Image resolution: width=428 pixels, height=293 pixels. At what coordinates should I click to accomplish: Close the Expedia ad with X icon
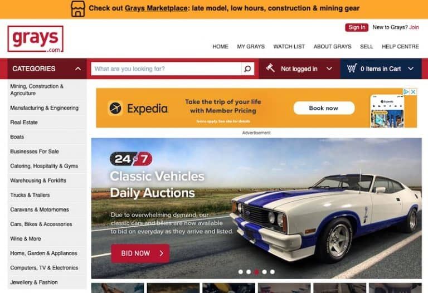point(414,92)
